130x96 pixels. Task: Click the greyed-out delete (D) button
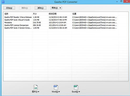point(25,8)
